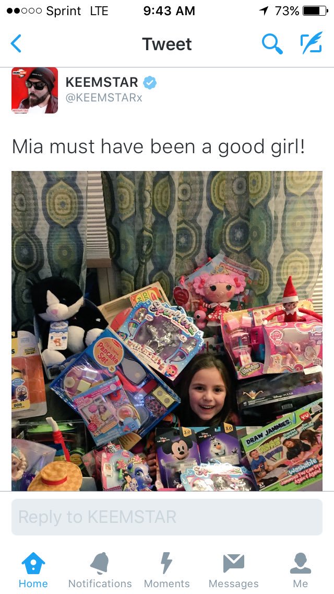Screen dimensions: 334x594
Task: Tap the battery indicator in status bar
Action: [x=315, y=11]
